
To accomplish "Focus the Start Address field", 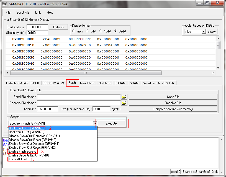I will click(37, 27).
